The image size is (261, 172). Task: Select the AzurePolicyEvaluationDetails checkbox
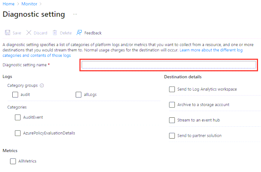tap(18, 133)
